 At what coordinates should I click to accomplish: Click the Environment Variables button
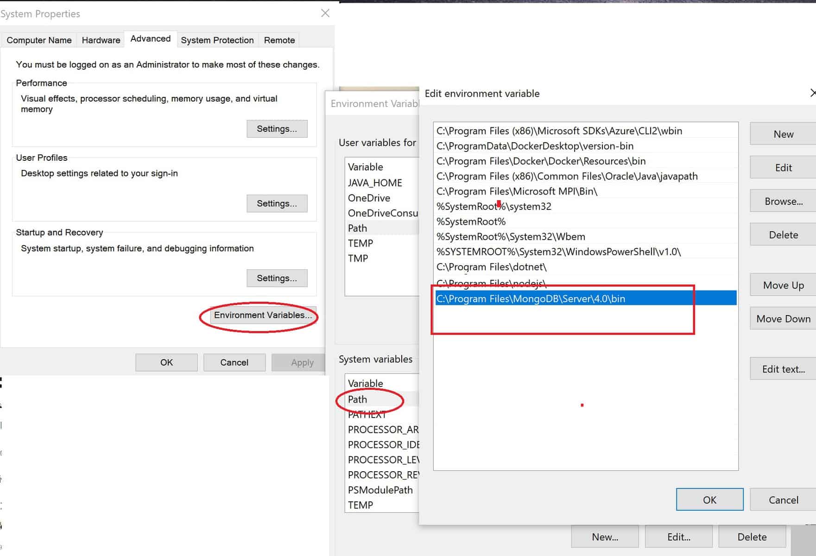[x=263, y=315]
